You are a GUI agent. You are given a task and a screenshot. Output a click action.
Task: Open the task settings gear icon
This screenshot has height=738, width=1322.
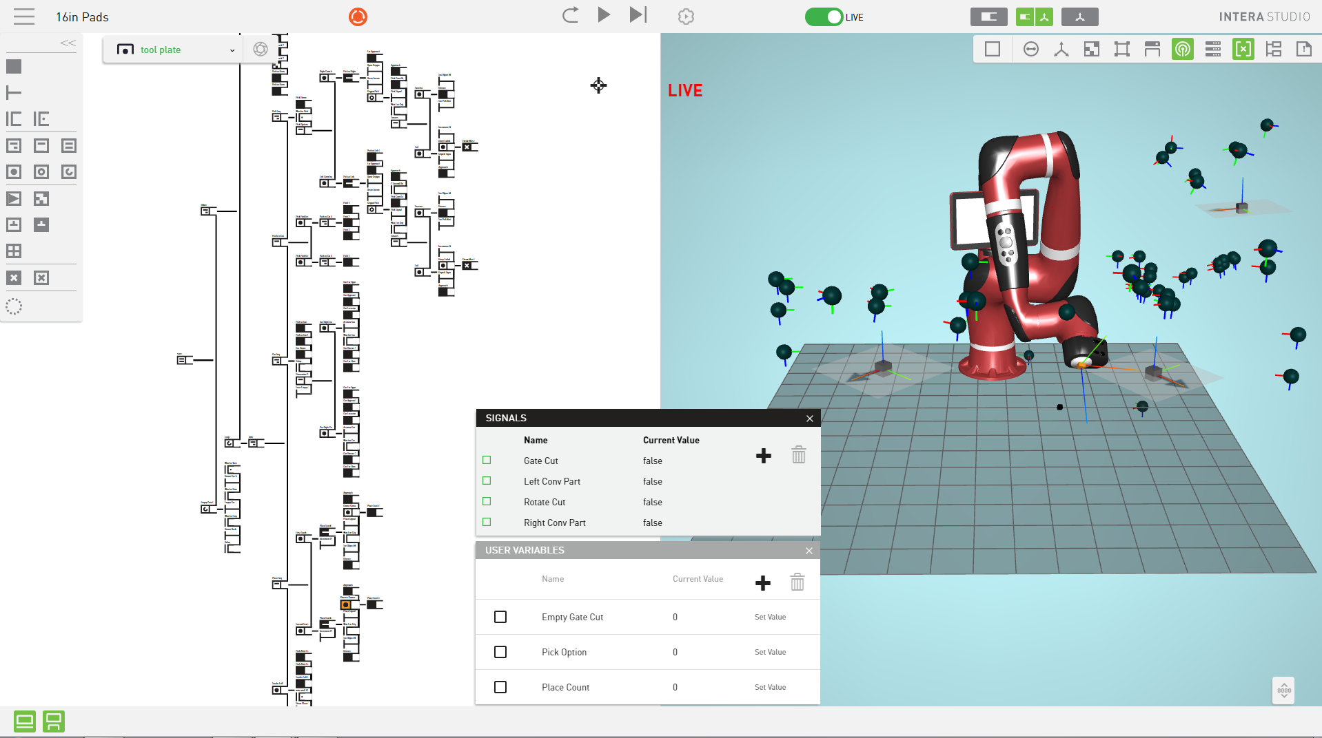[x=686, y=17]
